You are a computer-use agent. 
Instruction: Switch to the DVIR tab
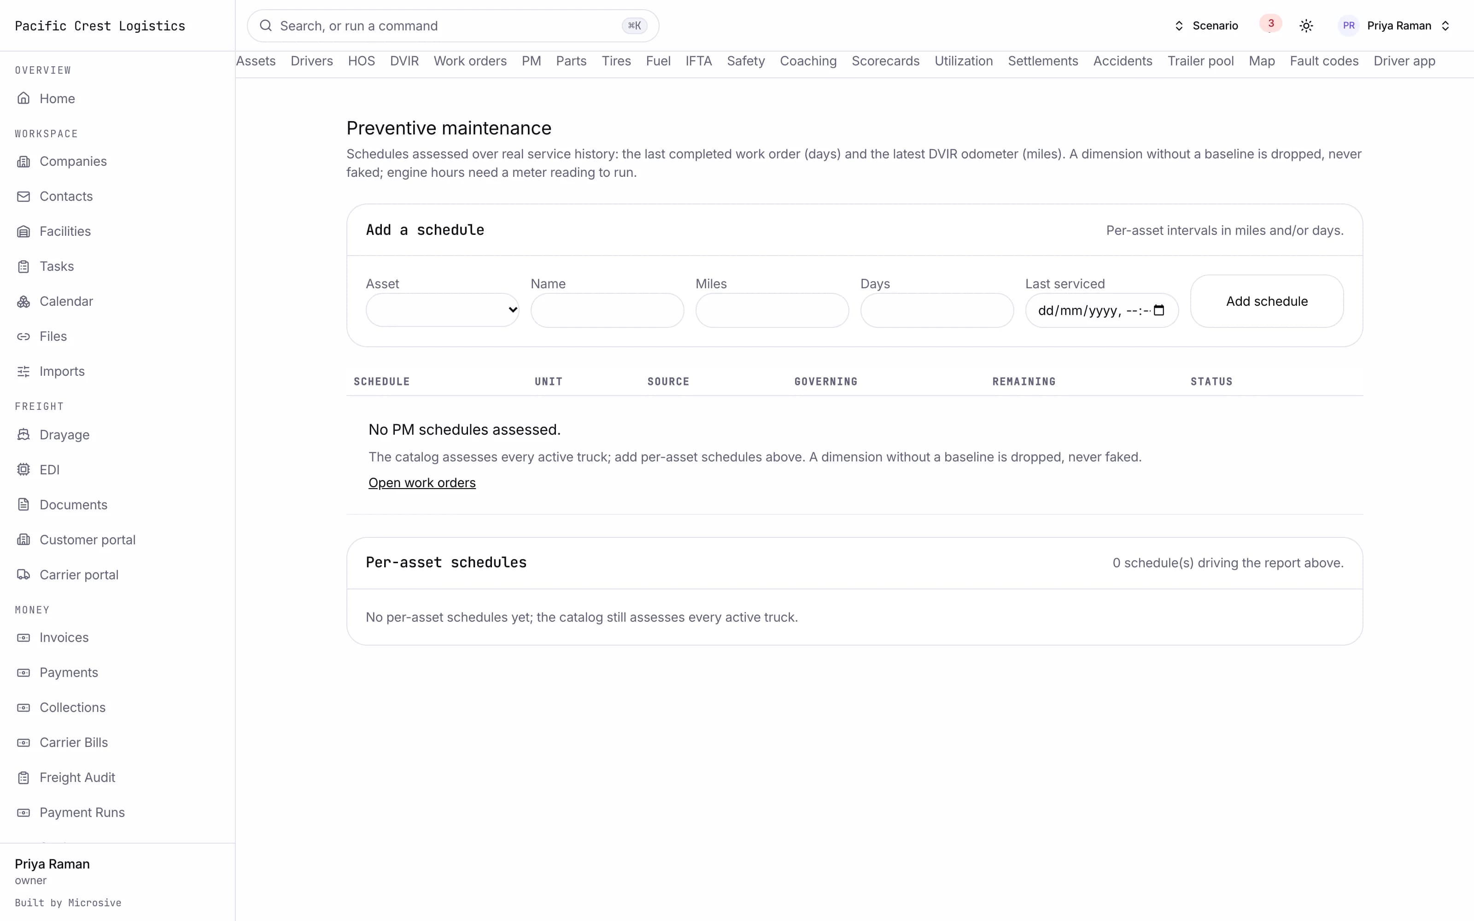(x=404, y=61)
